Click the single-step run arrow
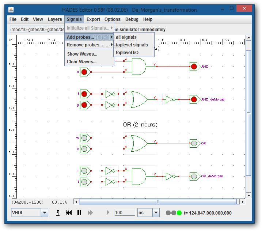 tap(108, 213)
